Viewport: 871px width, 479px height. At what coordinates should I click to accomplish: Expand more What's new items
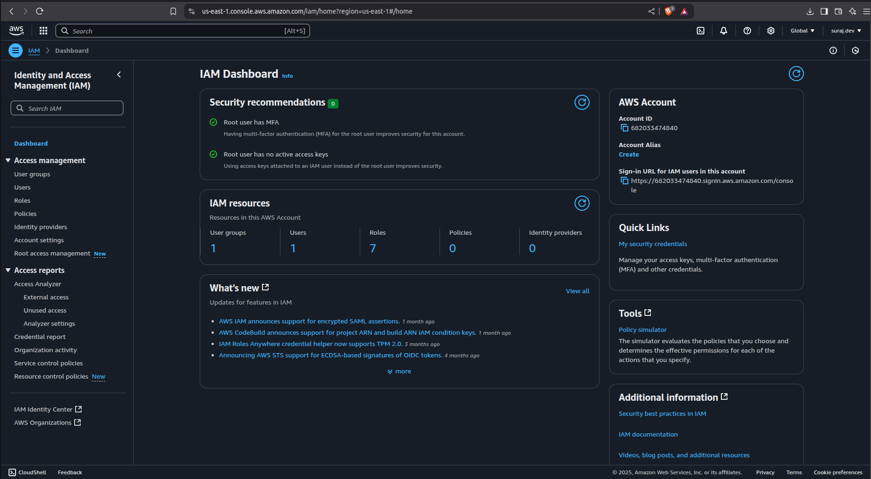coord(399,372)
